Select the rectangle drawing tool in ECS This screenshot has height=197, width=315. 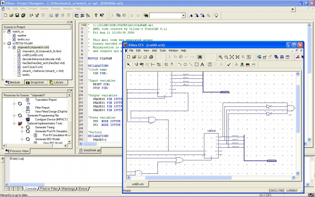coord(196,65)
